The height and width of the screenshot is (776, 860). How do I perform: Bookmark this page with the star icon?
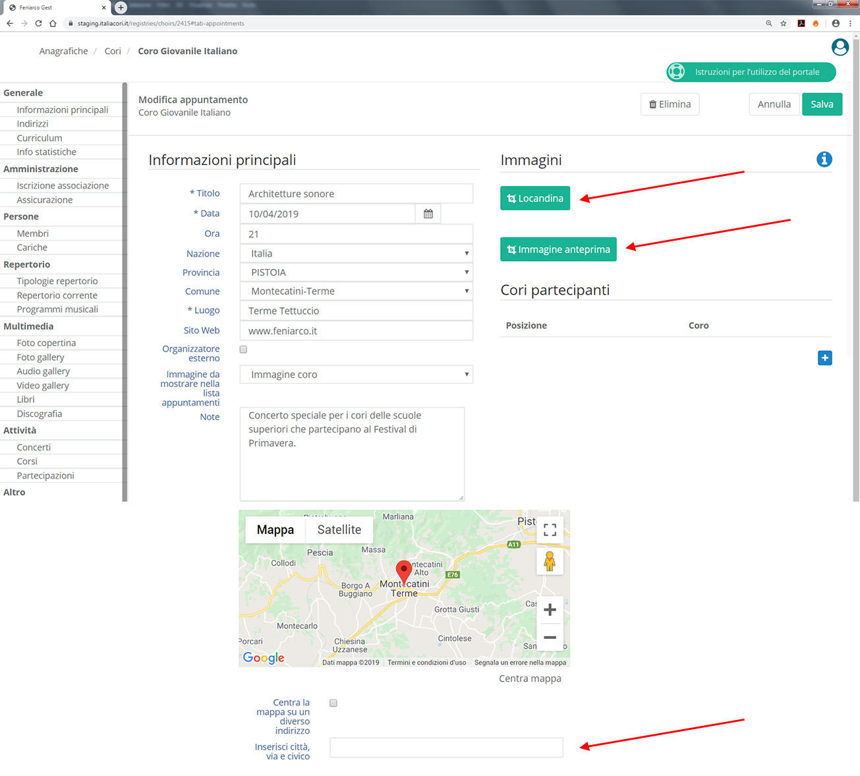click(784, 23)
